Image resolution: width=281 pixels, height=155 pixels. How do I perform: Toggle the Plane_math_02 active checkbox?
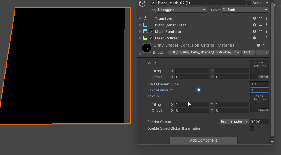(x=153, y=3)
